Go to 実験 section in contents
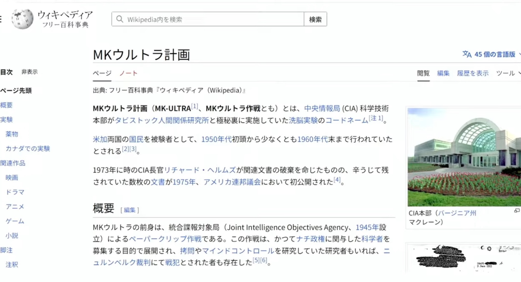 click(6, 120)
